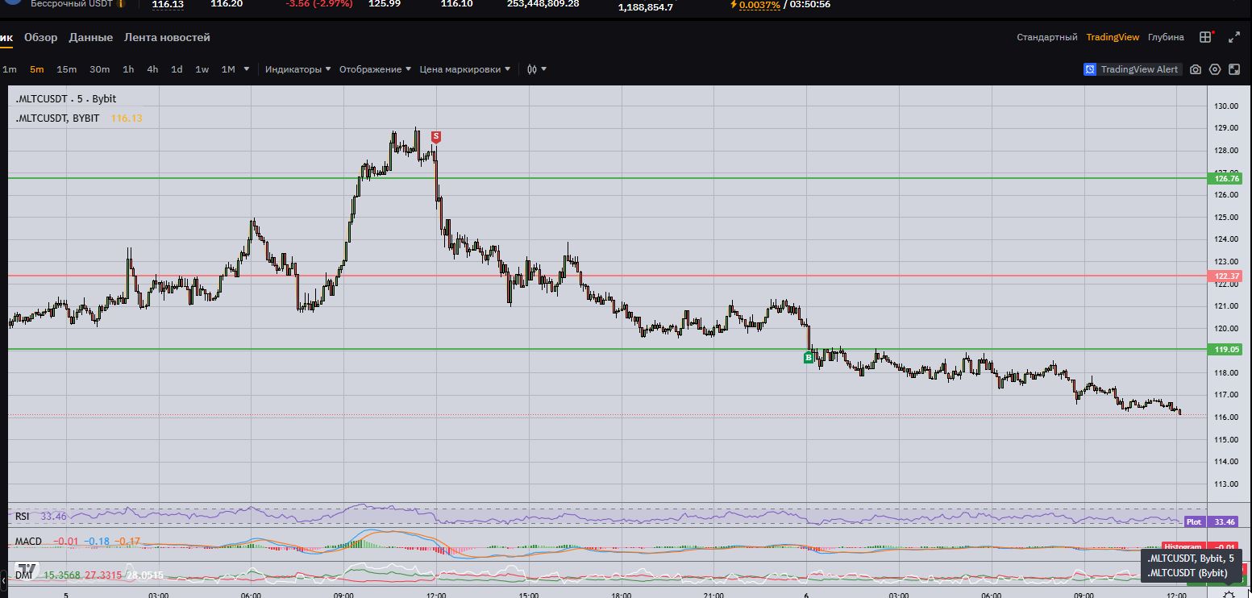1252x598 pixels.
Task: Click the orange 116.13 price in chart legend
Action: click(x=127, y=118)
